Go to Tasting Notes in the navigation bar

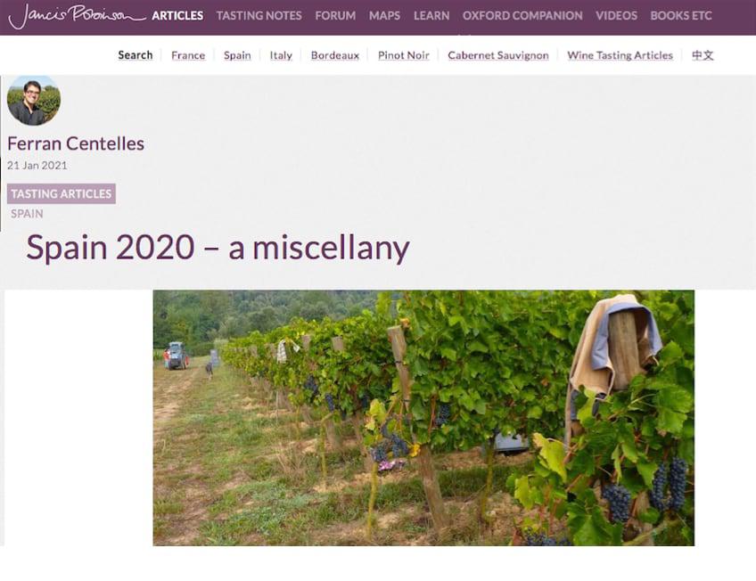click(x=259, y=16)
